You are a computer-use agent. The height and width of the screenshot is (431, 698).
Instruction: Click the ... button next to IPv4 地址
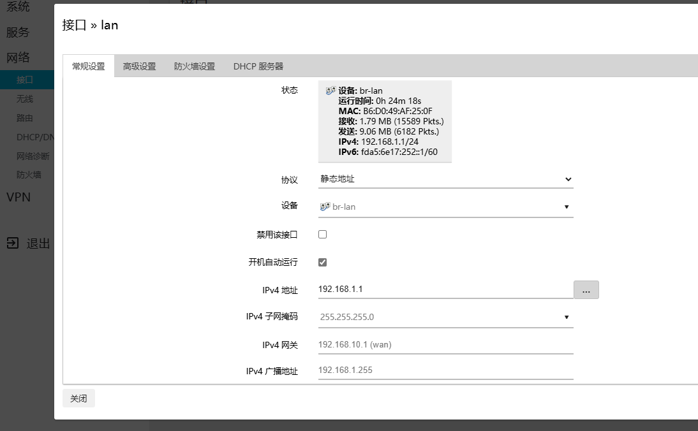(x=586, y=290)
